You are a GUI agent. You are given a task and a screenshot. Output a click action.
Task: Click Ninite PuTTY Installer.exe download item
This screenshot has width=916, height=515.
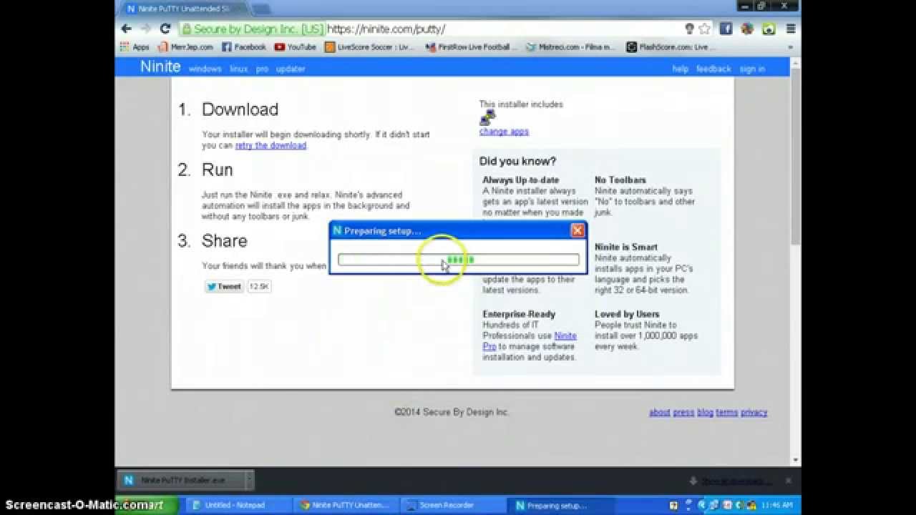pos(182,480)
